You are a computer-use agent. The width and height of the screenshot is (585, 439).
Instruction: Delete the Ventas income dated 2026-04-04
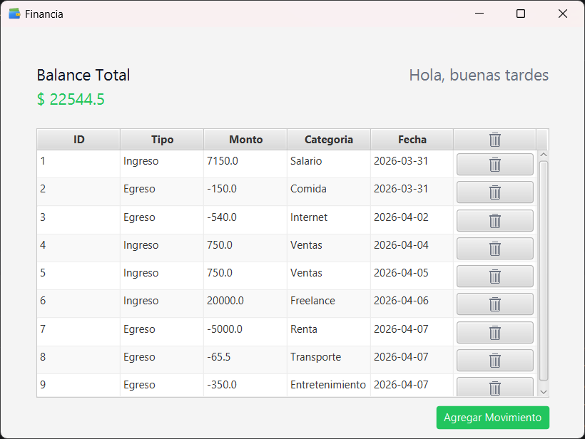pos(494,248)
